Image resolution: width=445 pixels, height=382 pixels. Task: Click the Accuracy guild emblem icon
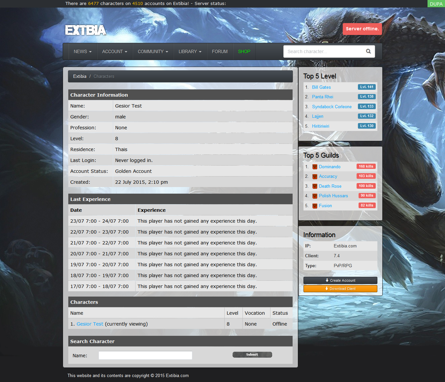click(315, 176)
